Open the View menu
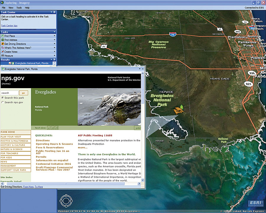The height and width of the screenshot is (213, 266). click(x=11, y=7)
